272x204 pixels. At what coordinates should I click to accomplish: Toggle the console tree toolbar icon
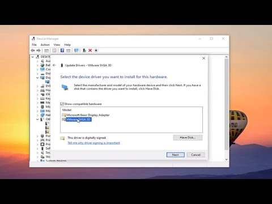pos(46,50)
